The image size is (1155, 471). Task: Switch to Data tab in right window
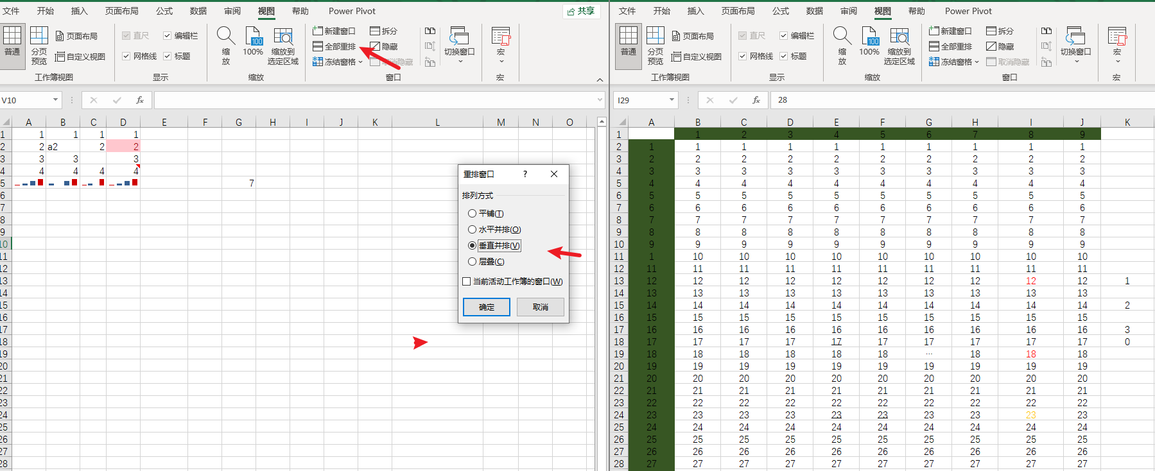coord(815,11)
